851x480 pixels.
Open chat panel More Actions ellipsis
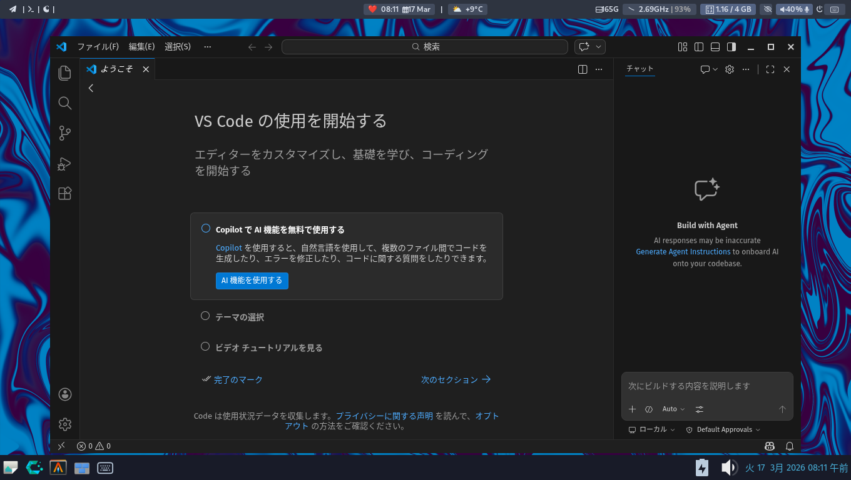[746, 69]
